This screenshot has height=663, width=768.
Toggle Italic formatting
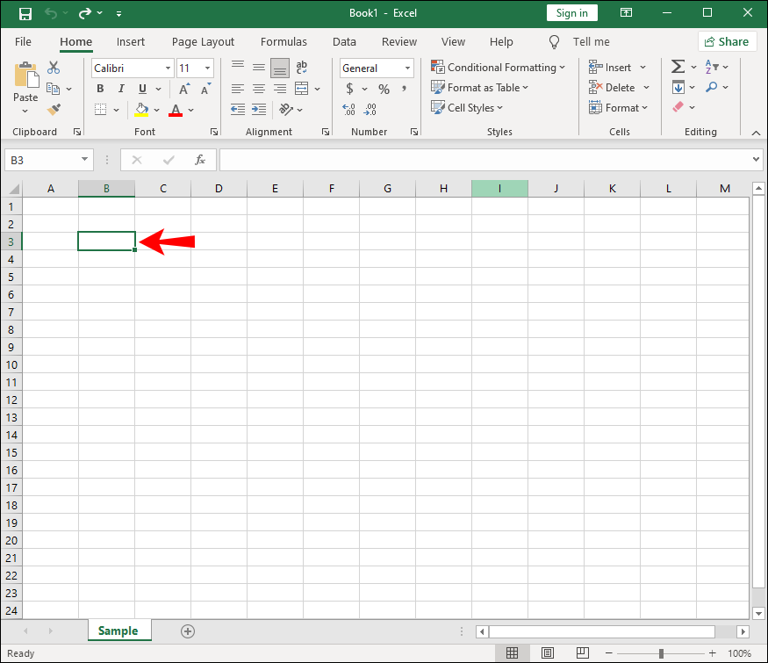pyautogui.click(x=121, y=89)
